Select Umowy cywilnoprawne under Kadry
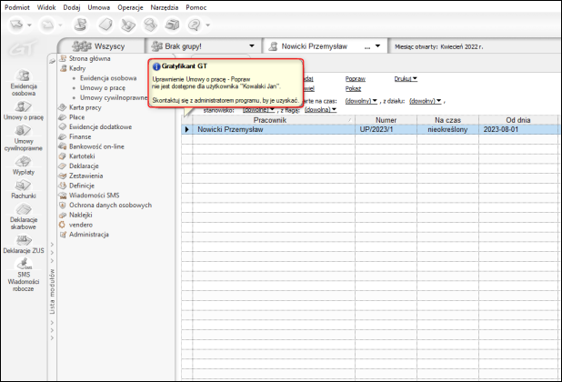The width and height of the screenshot is (562, 382). 114,97
